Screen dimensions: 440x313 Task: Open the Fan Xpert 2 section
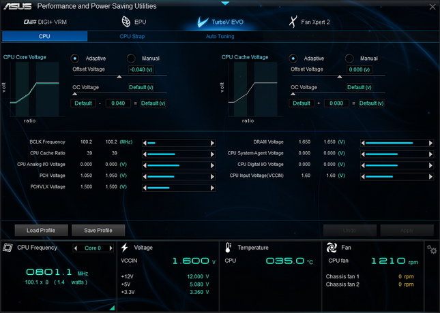pyautogui.click(x=310, y=22)
